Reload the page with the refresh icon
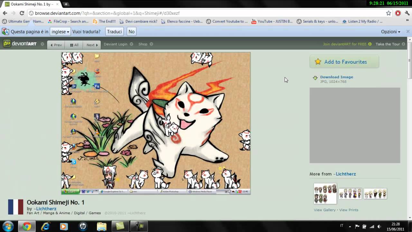Image resolution: width=412 pixels, height=232 pixels. (22, 13)
